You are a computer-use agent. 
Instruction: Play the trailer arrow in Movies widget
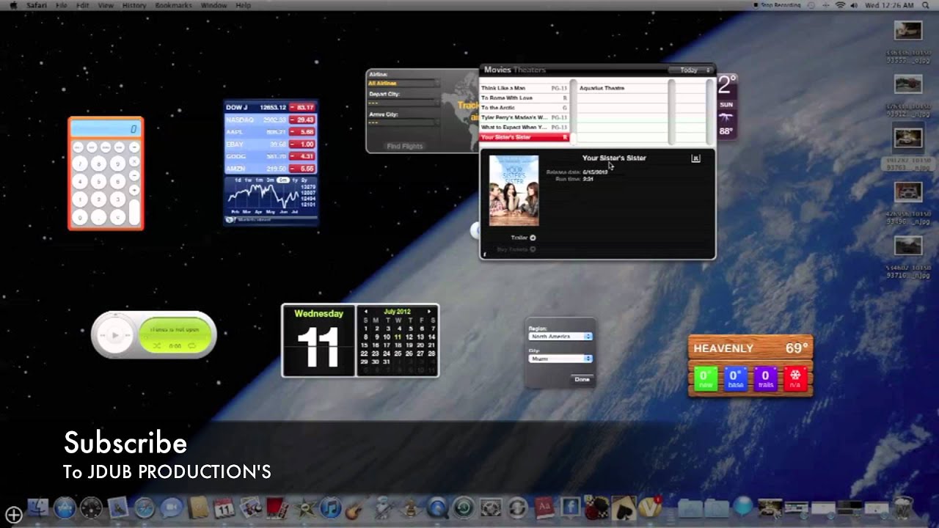533,238
